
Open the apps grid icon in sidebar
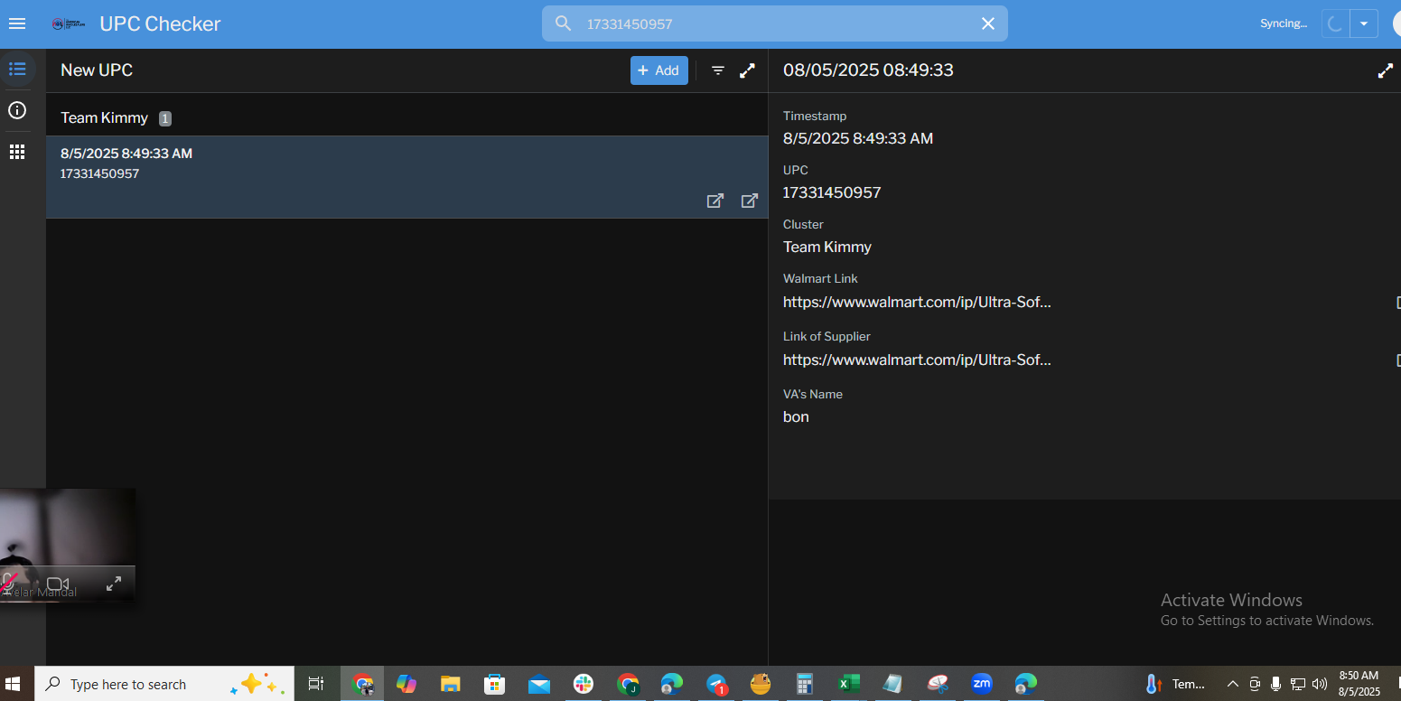(17, 152)
